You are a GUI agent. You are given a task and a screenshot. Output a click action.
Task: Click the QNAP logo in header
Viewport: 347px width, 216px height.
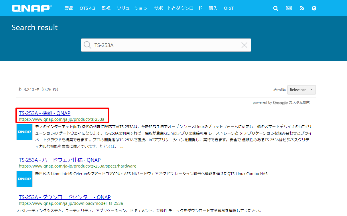point(31,8)
